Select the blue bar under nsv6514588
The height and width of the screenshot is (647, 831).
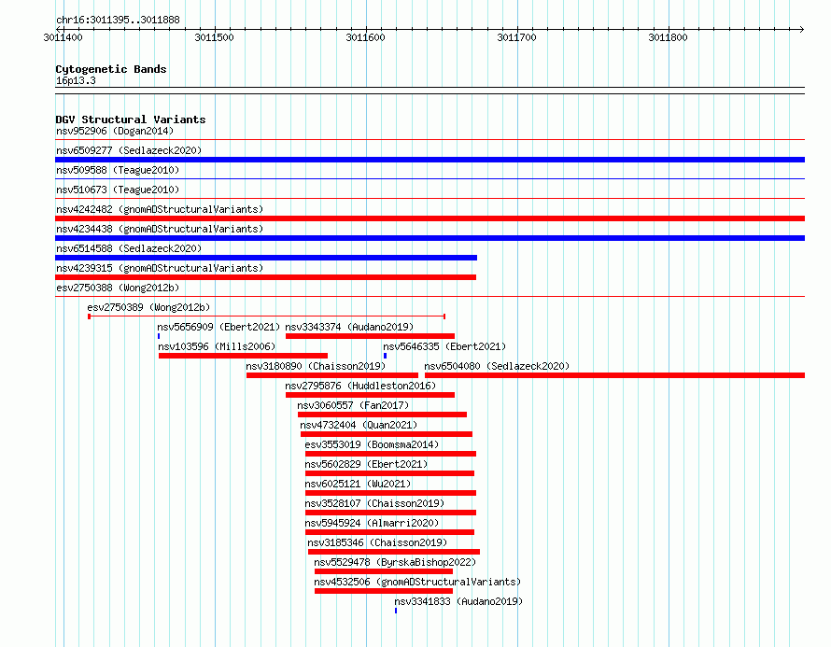pyautogui.click(x=266, y=258)
